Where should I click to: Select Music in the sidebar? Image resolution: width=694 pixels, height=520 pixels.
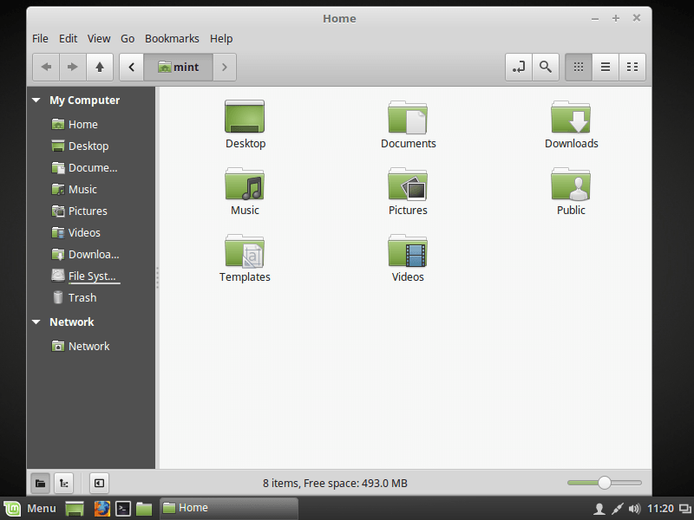(x=74, y=189)
